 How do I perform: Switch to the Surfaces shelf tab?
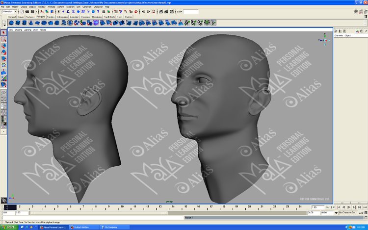(30, 17)
